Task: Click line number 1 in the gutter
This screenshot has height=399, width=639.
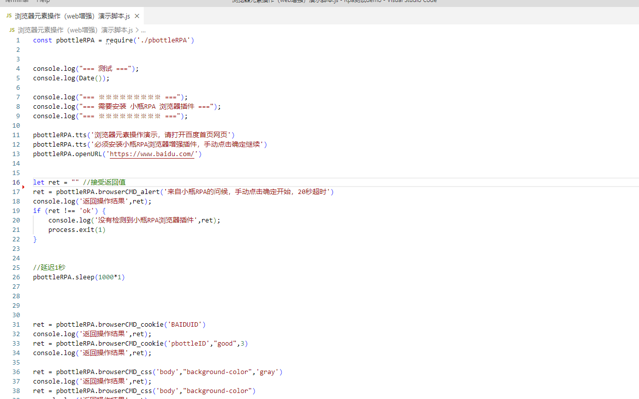Action: (x=18, y=40)
